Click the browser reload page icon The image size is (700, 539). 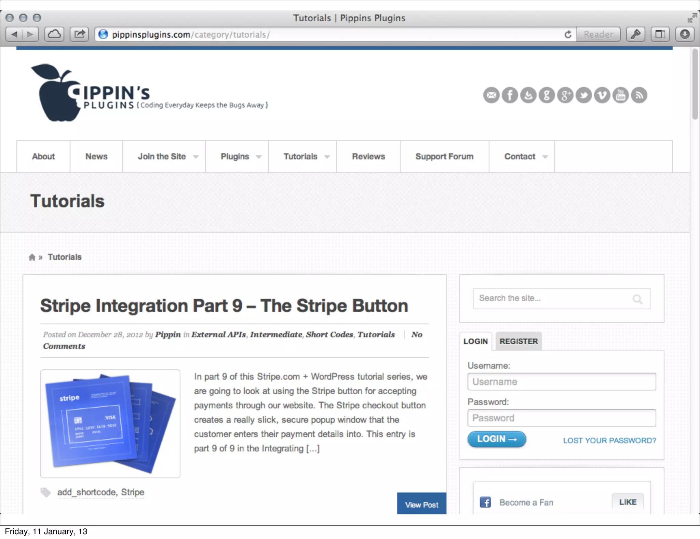tap(568, 35)
